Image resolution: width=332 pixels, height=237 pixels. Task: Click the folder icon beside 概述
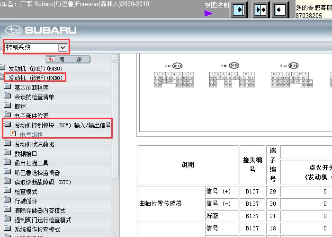tap(8, 105)
